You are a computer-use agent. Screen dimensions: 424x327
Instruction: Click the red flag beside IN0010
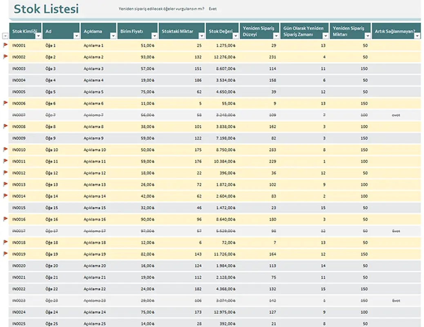(6, 150)
